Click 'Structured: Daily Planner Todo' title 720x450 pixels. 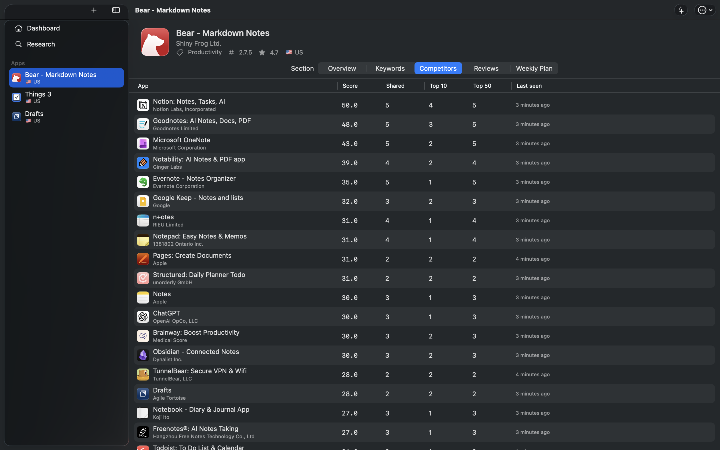point(199,275)
